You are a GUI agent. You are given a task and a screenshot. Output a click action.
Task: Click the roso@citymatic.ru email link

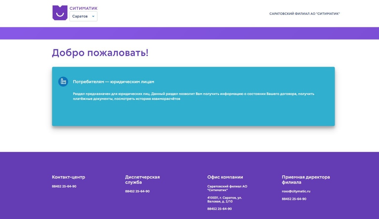coord(296,191)
